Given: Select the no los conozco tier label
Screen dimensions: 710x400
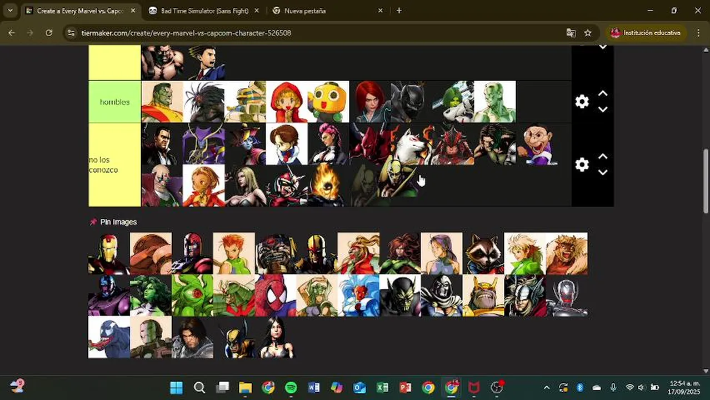Looking at the screenshot, I should tap(114, 164).
